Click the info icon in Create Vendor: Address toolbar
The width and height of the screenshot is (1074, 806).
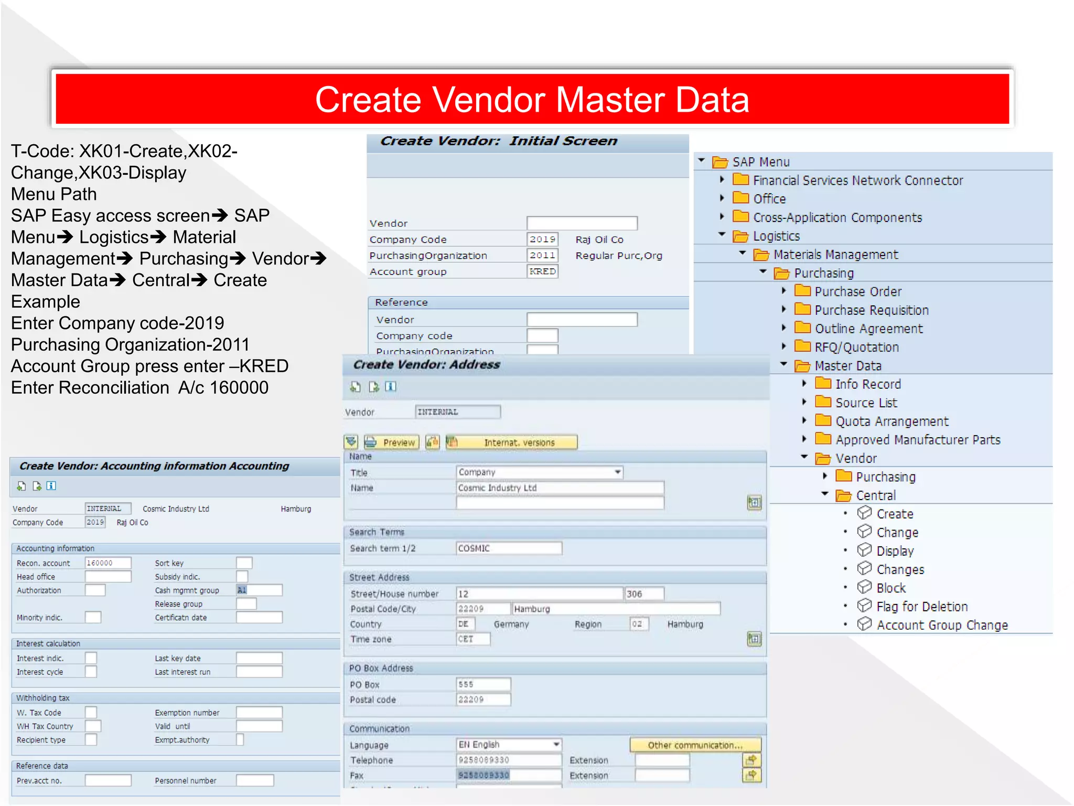tap(391, 386)
